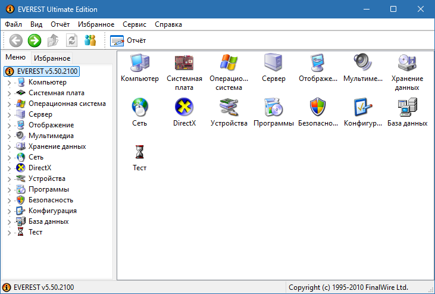
Task: Select DirectX in the tree
Action: (x=40, y=168)
